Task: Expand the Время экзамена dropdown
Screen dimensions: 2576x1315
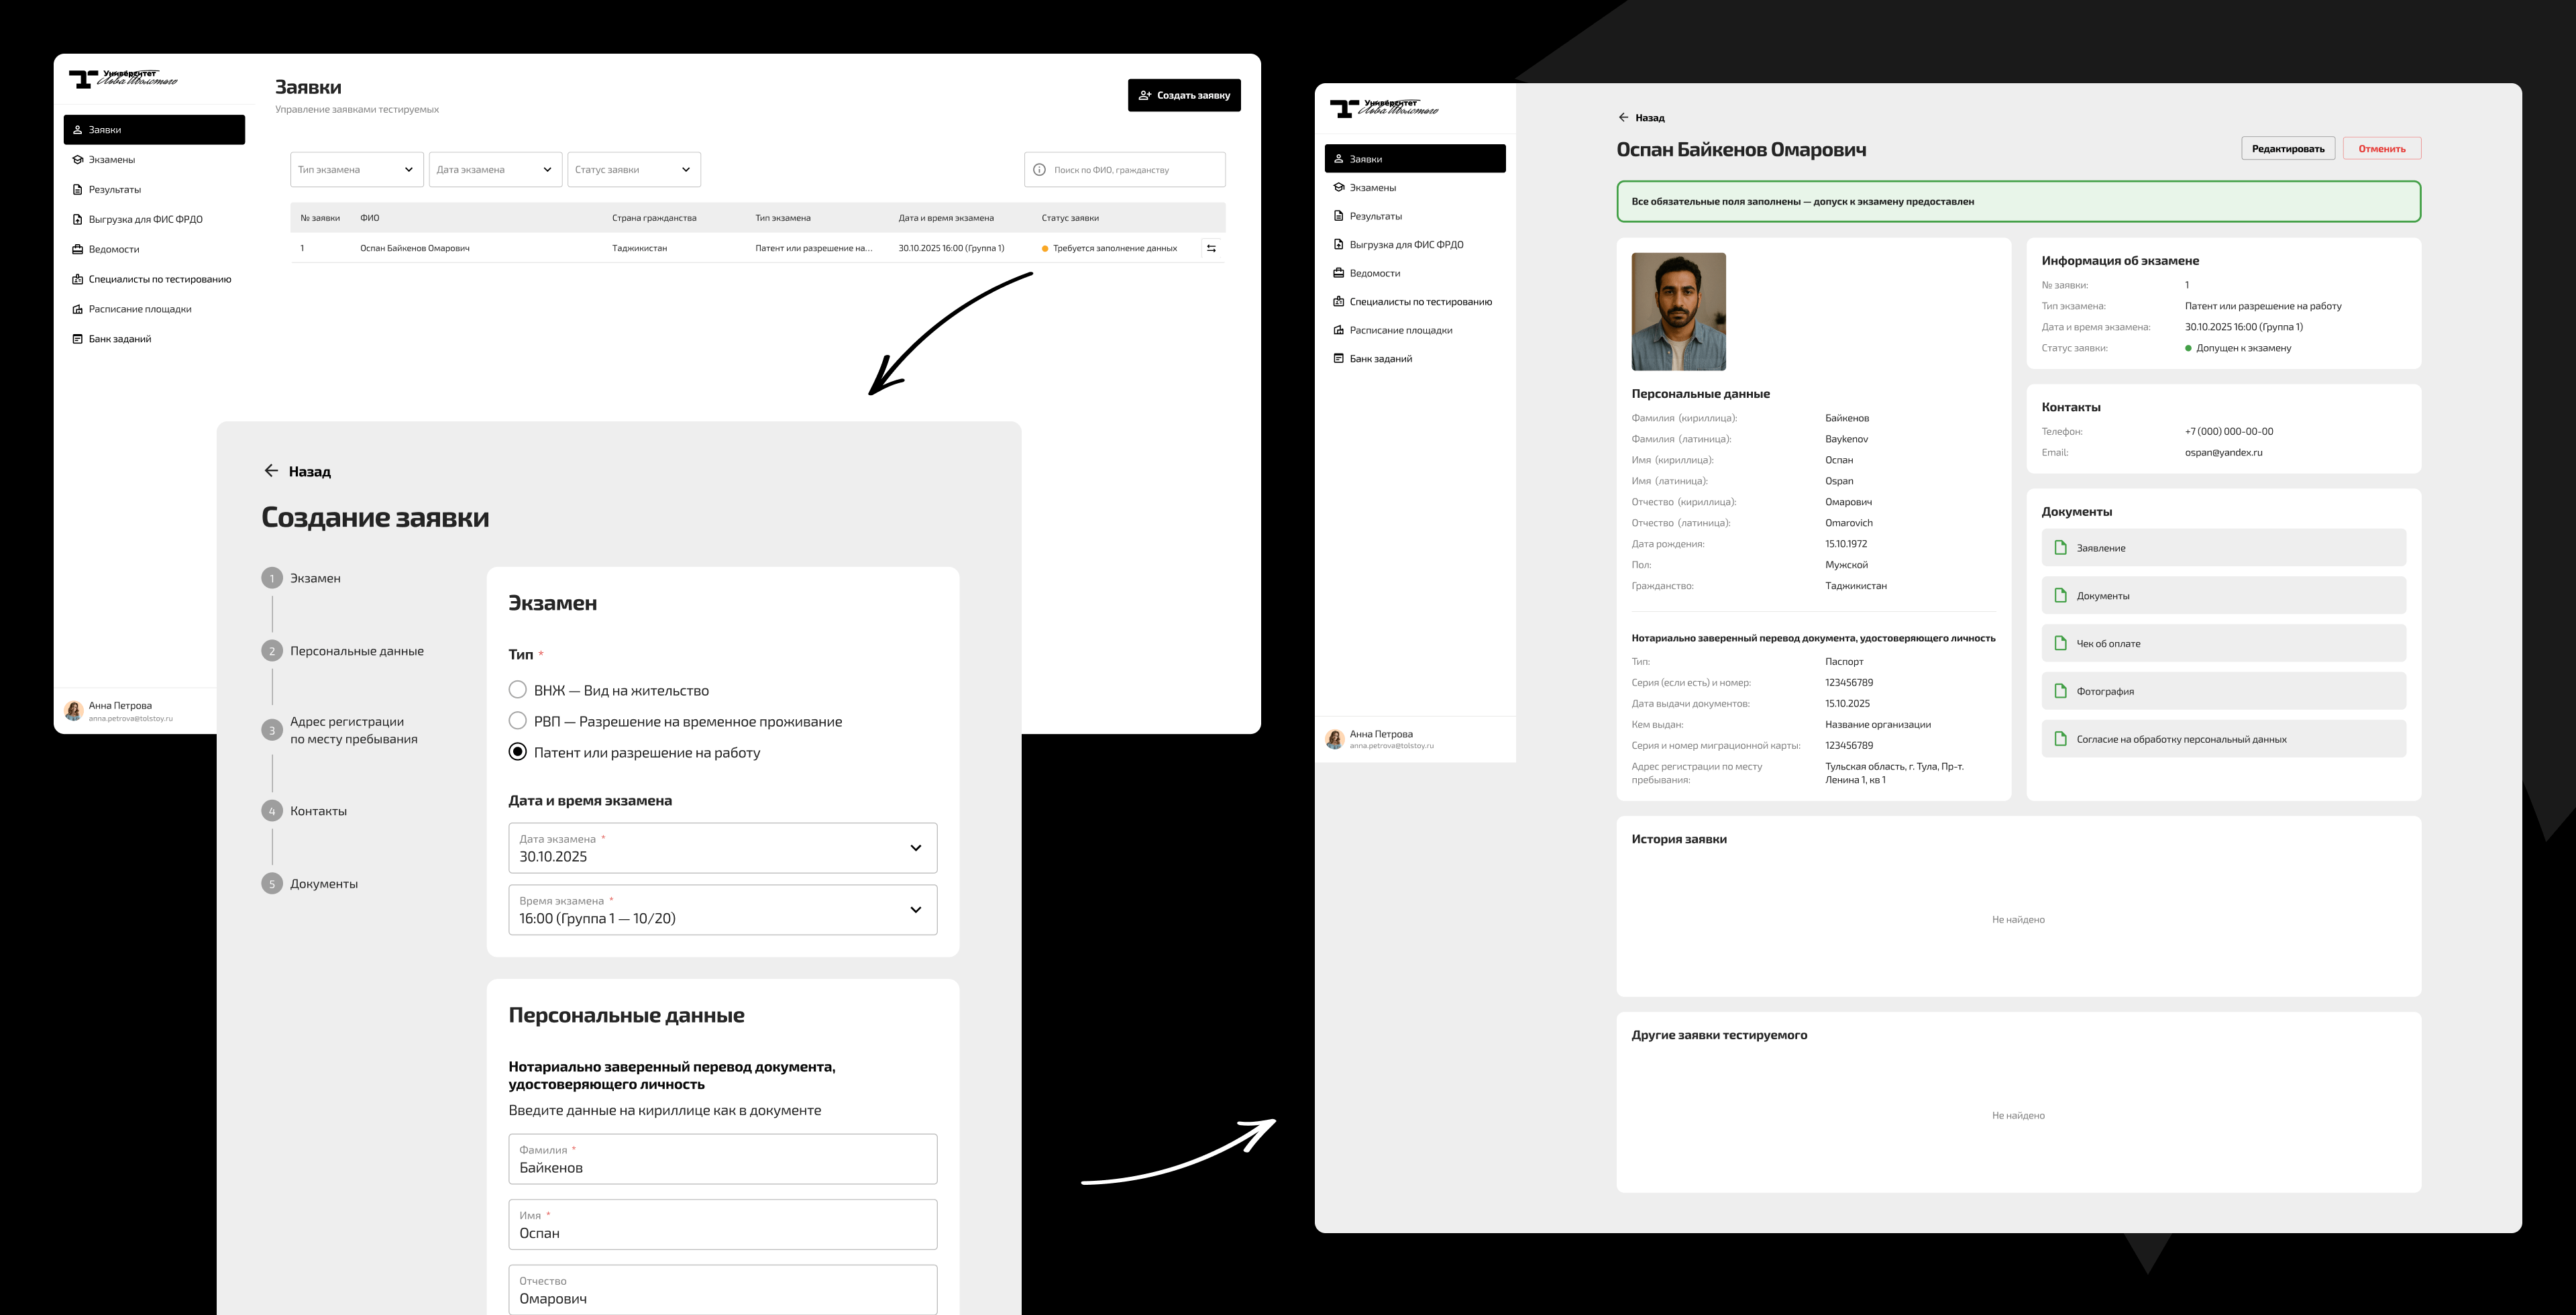Action: pos(722,910)
